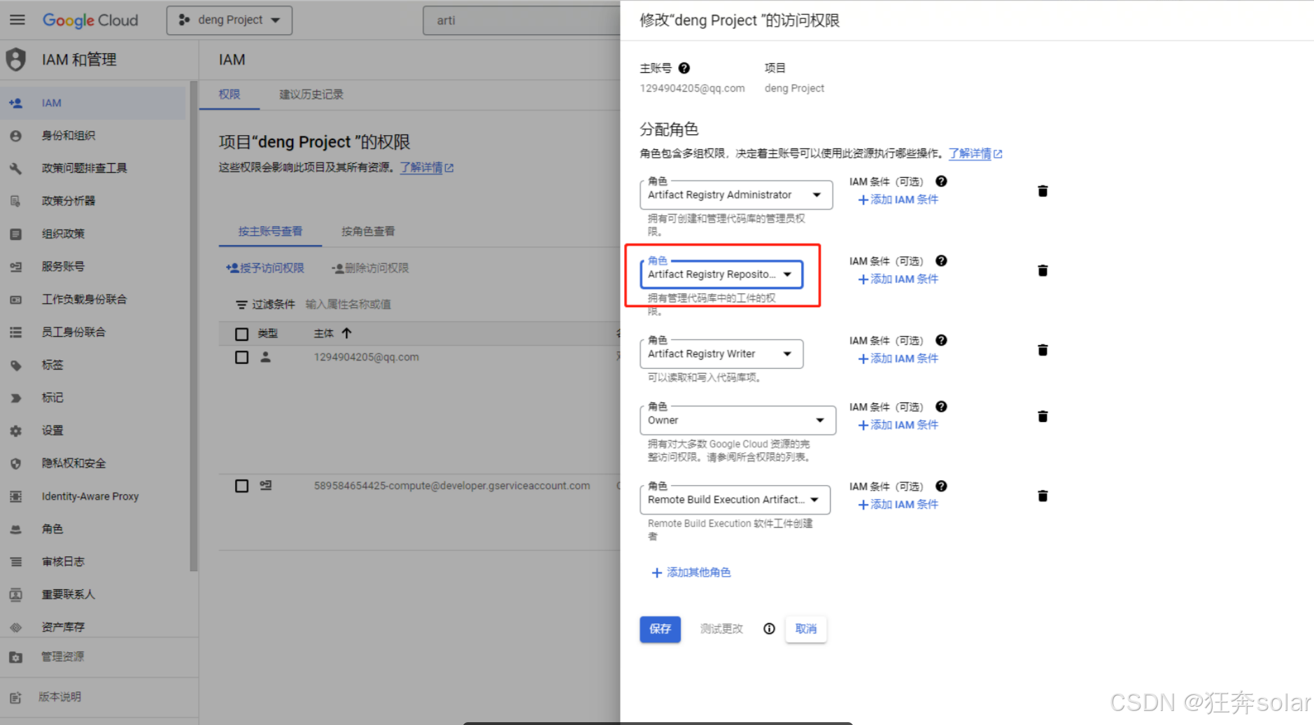Toggle the select-all checkbox in table header
This screenshot has width=1314, height=725.
point(241,334)
